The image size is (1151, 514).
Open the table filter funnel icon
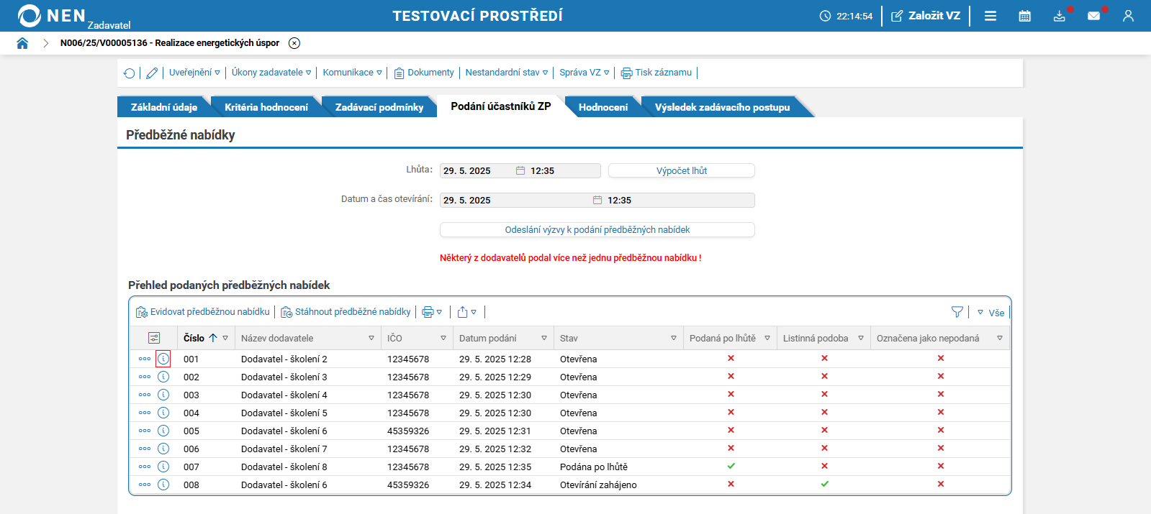coord(957,312)
